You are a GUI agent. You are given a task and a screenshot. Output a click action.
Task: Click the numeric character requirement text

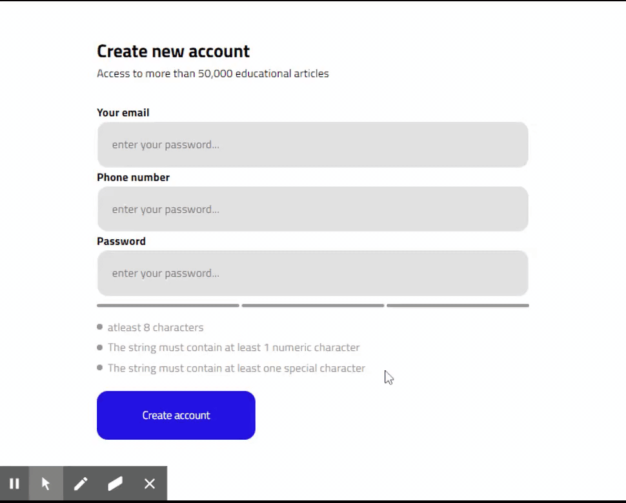pyautogui.click(x=234, y=348)
